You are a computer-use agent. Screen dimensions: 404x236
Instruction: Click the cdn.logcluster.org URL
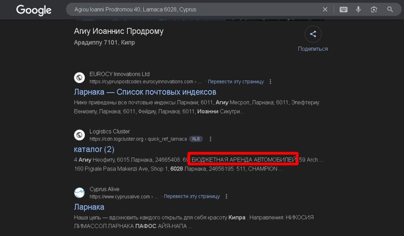[138, 139]
